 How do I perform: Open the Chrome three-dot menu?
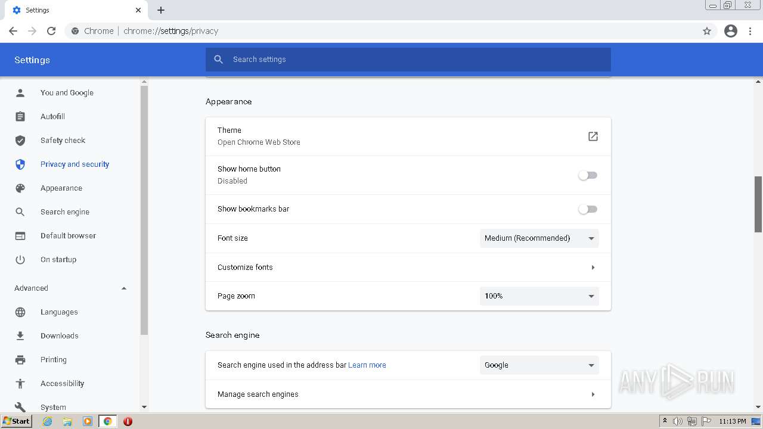[750, 31]
